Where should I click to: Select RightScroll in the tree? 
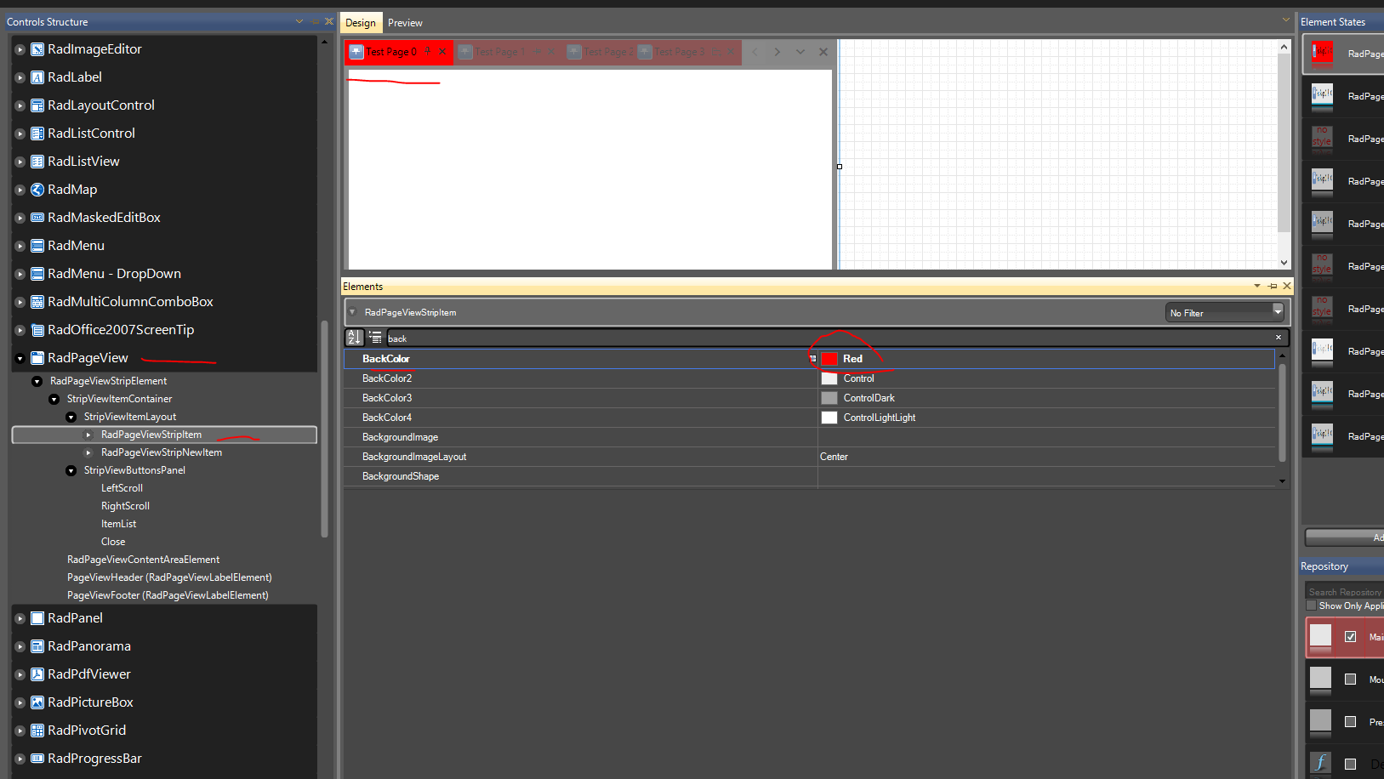pos(125,506)
